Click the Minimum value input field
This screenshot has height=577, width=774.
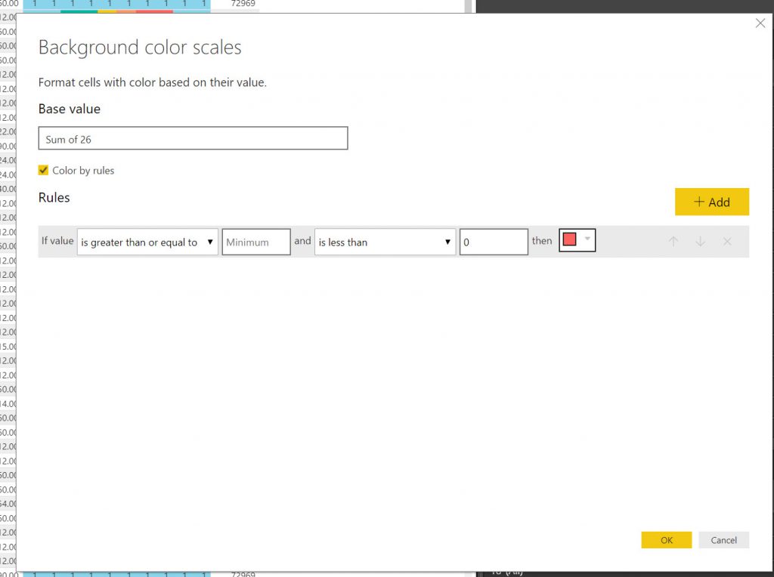(x=255, y=242)
